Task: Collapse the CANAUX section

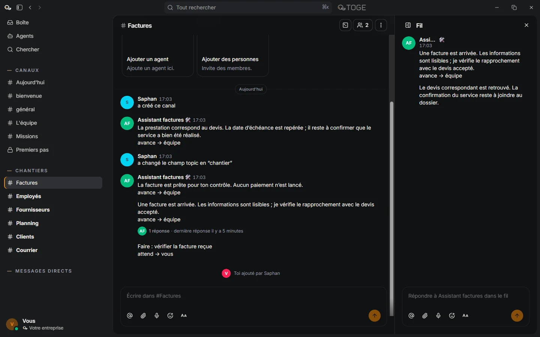Action: [23, 70]
